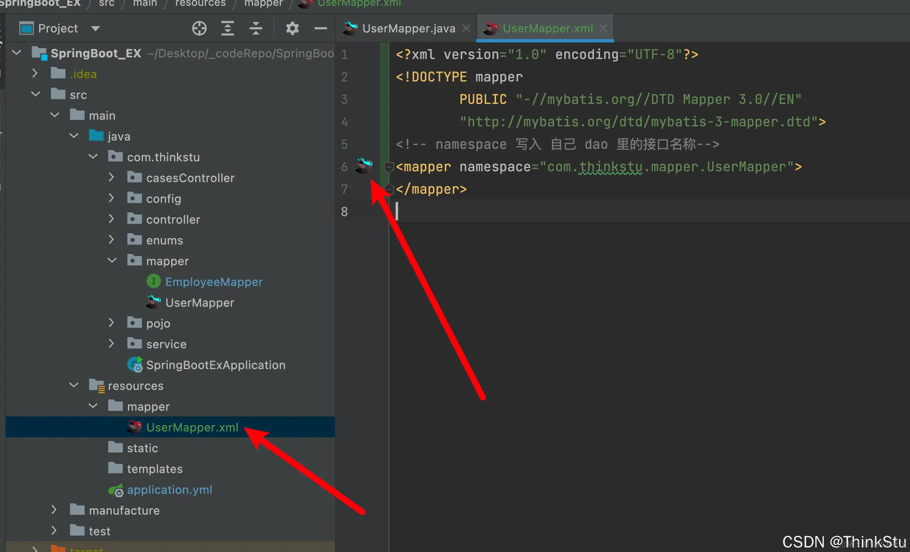
Task: Open EmployeeMapper interface in tree
Action: [x=214, y=282]
